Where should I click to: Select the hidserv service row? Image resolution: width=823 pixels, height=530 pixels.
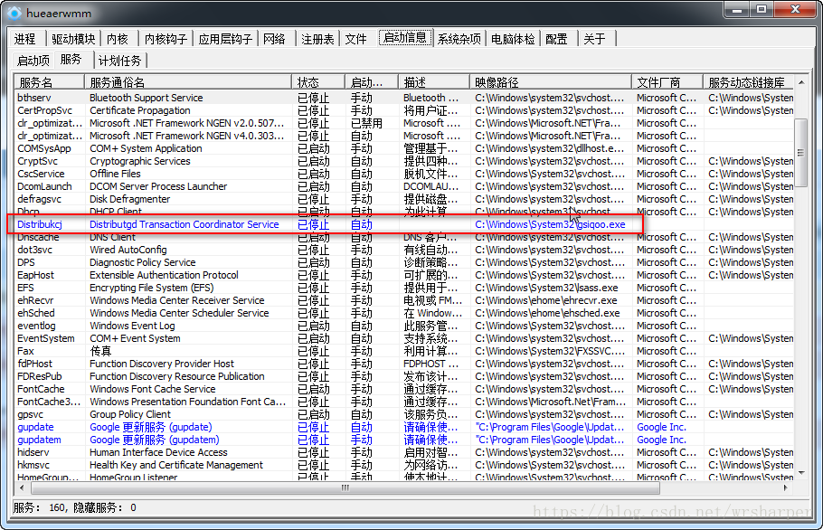click(x=404, y=452)
